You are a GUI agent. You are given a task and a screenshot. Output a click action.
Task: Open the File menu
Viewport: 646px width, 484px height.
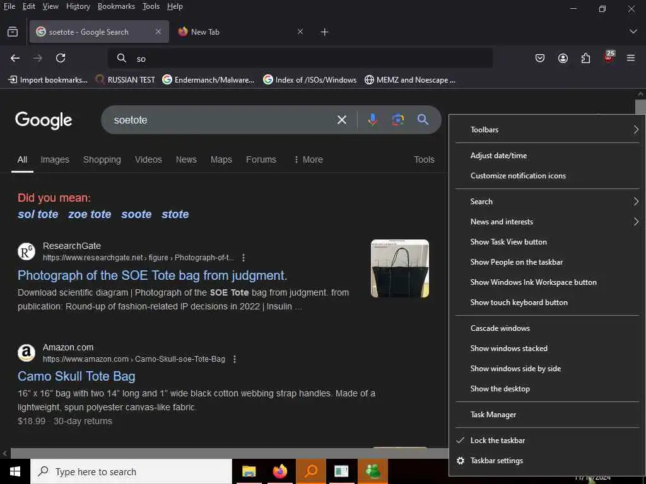tap(9, 6)
